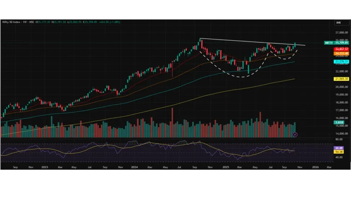
Task: Click the Nifty 50 Index symbol title
Action: tap(10, 22)
